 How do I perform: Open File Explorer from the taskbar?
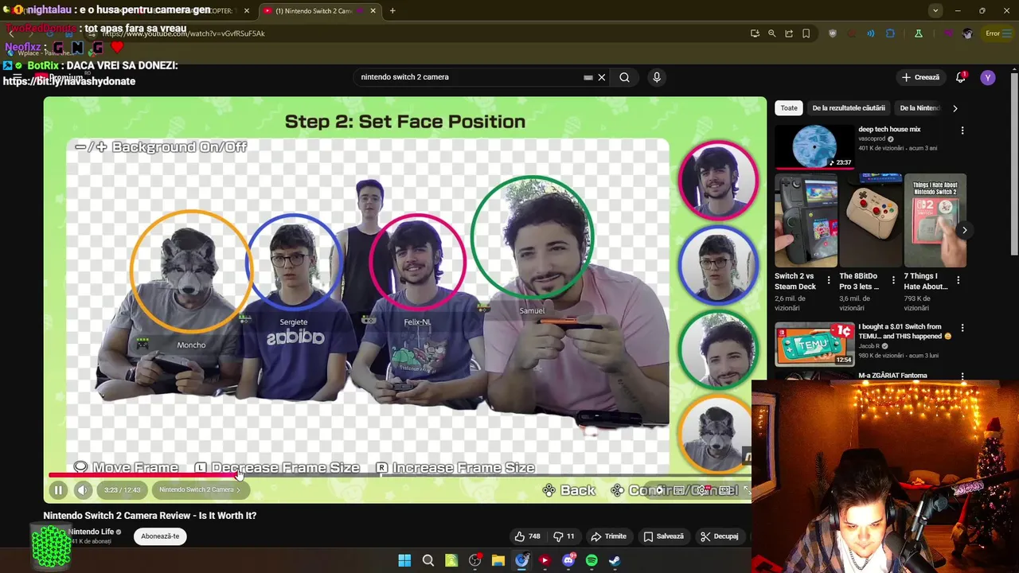498,560
